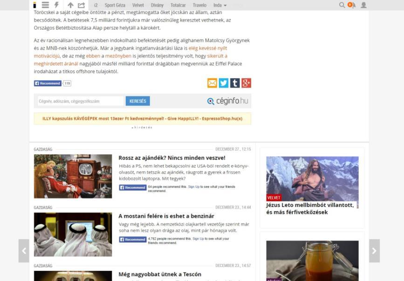Follow the 'elég kevéssé nyílt motivációjú' link

tap(208, 48)
